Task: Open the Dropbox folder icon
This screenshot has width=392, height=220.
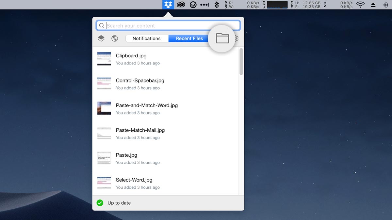Action: pos(222,38)
